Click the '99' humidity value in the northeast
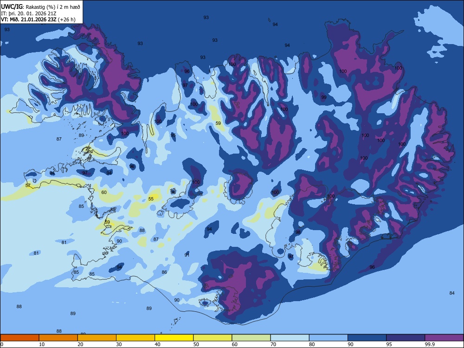 pyautogui.click(x=324, y=97)
